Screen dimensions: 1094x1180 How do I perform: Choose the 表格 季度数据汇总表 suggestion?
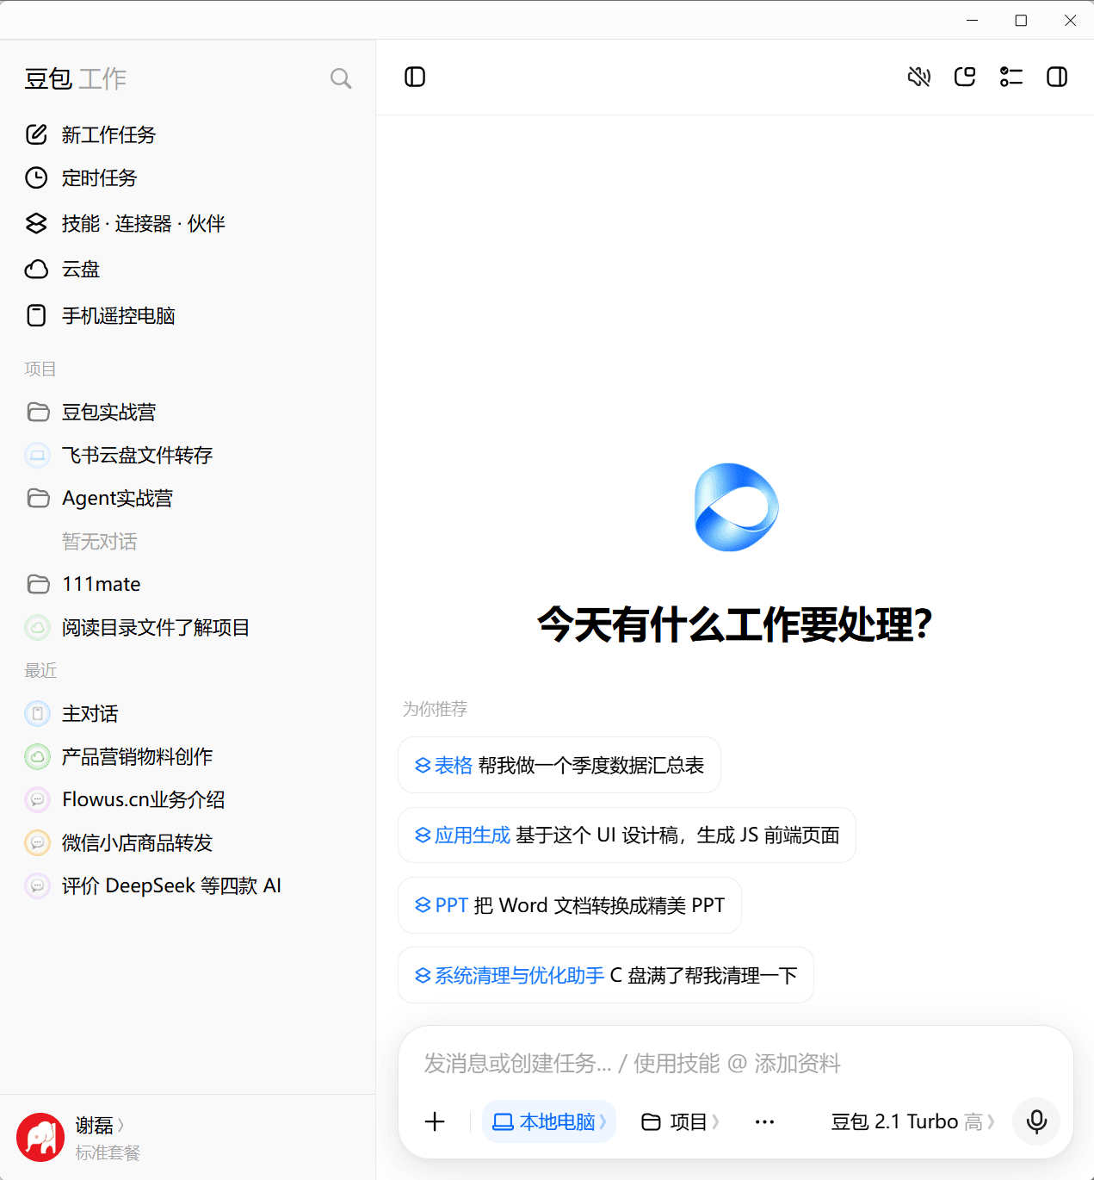coord(559,765)
